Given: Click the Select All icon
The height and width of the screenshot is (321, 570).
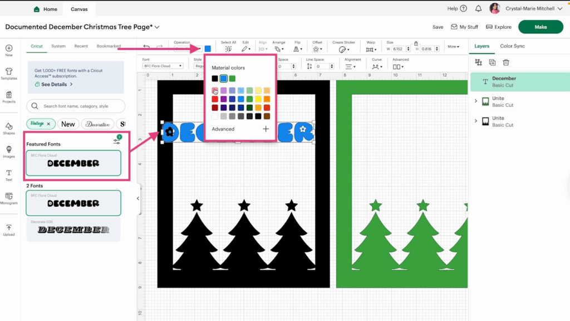Looking at the screenshot, I should [x=228, y=49].
